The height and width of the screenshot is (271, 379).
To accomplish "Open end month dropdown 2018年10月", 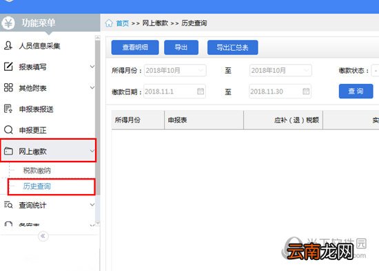I will [x=280, y=70].
